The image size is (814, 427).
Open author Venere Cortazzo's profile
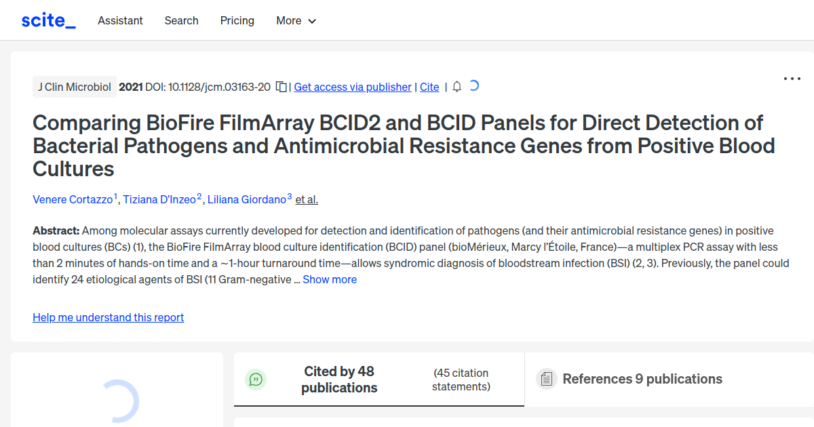73,199
